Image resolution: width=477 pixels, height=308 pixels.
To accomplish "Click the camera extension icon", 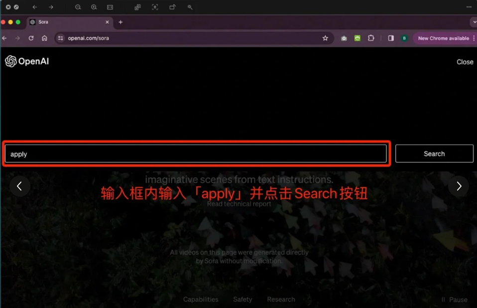I will (x=344, y=38).
